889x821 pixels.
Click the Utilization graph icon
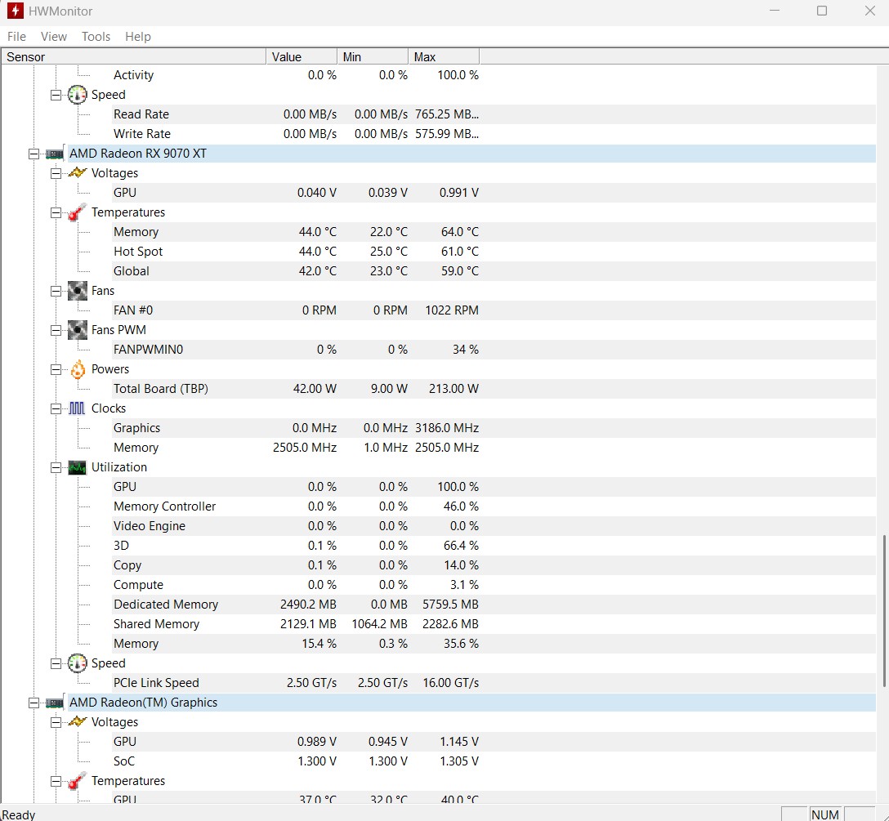77,468
